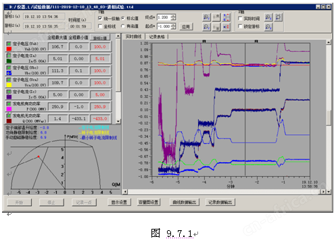This screenshot has height=243, width=336.
Task: Switch to the 记录表格 tab
Action: [157, 36]
